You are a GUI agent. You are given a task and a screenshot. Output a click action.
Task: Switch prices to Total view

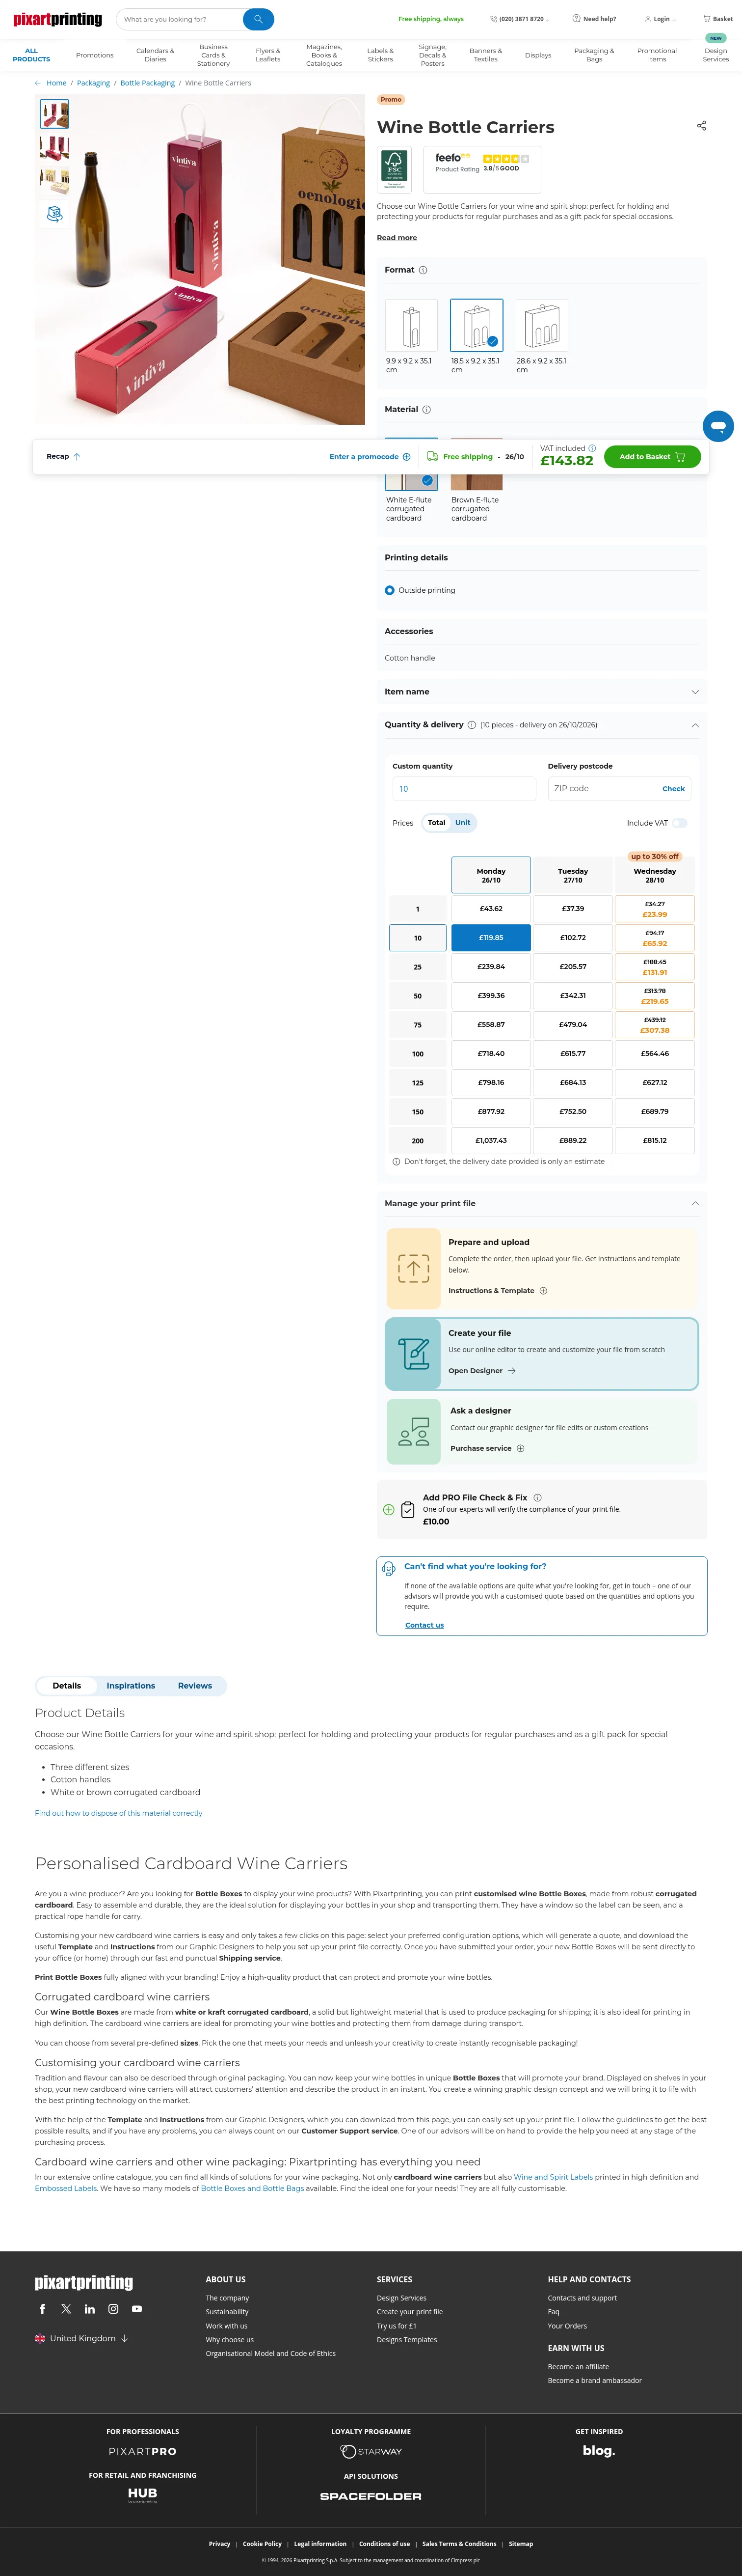coord(436,823)
